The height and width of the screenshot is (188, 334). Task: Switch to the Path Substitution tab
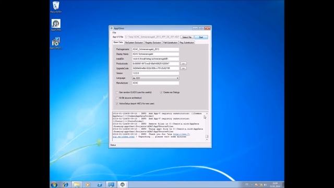pyautogui.click(x=171, y=43)
